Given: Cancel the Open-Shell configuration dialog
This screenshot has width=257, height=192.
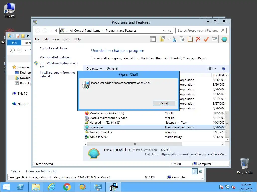Looking at the screenshot, I should coord(164,103).
